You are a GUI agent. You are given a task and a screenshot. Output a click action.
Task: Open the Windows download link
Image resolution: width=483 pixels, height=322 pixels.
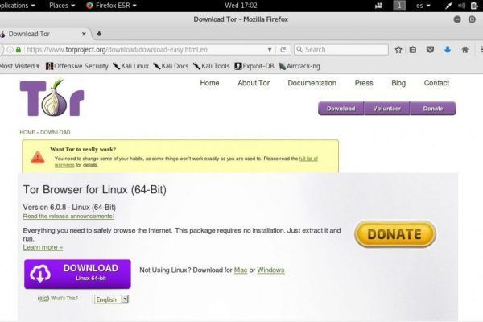(x=270, y=270)
